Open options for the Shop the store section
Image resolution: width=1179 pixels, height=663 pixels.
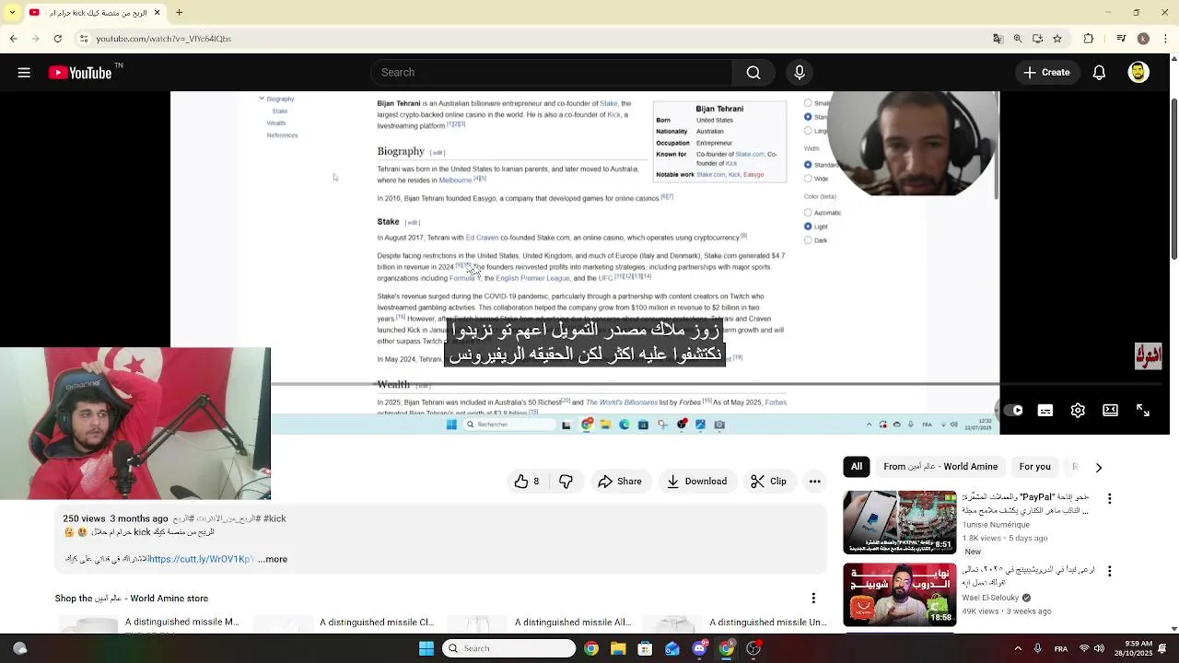(813, 599)
